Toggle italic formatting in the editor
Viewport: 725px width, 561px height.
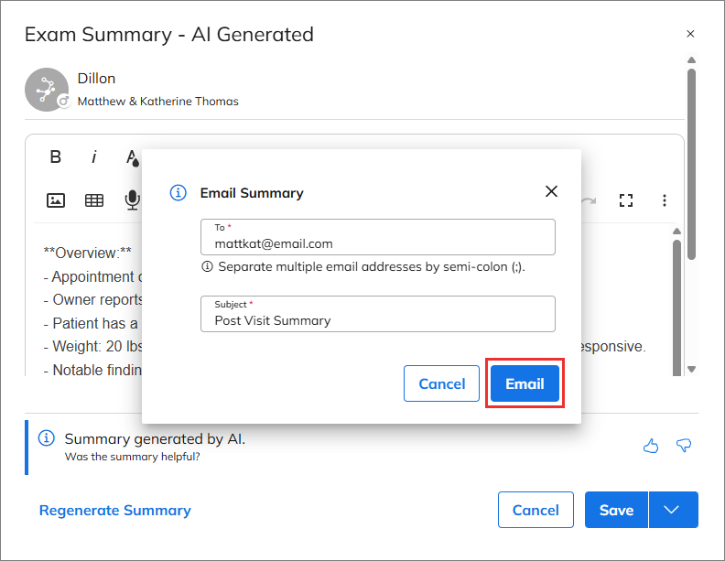[x=94, y=157]
